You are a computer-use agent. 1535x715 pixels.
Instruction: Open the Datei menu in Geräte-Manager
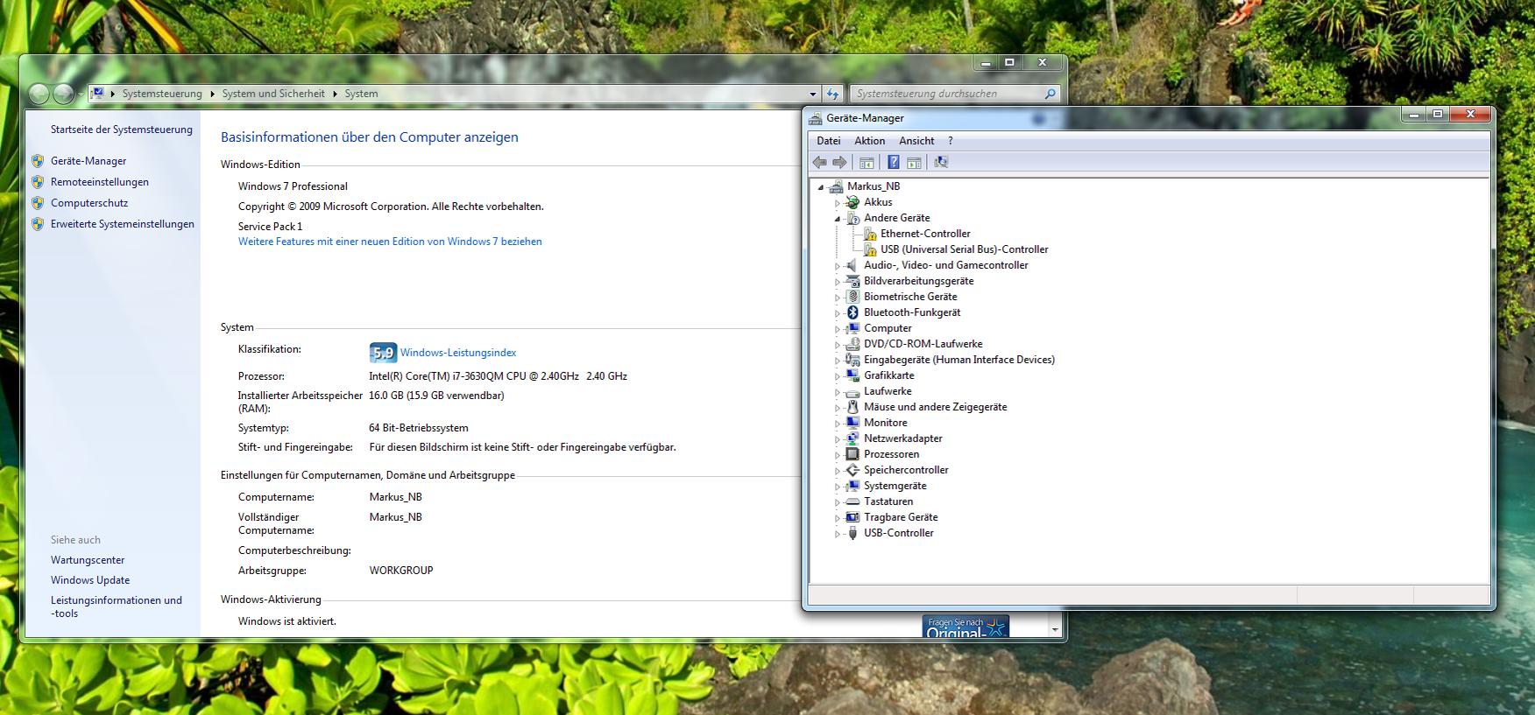(x=829, y=141)
